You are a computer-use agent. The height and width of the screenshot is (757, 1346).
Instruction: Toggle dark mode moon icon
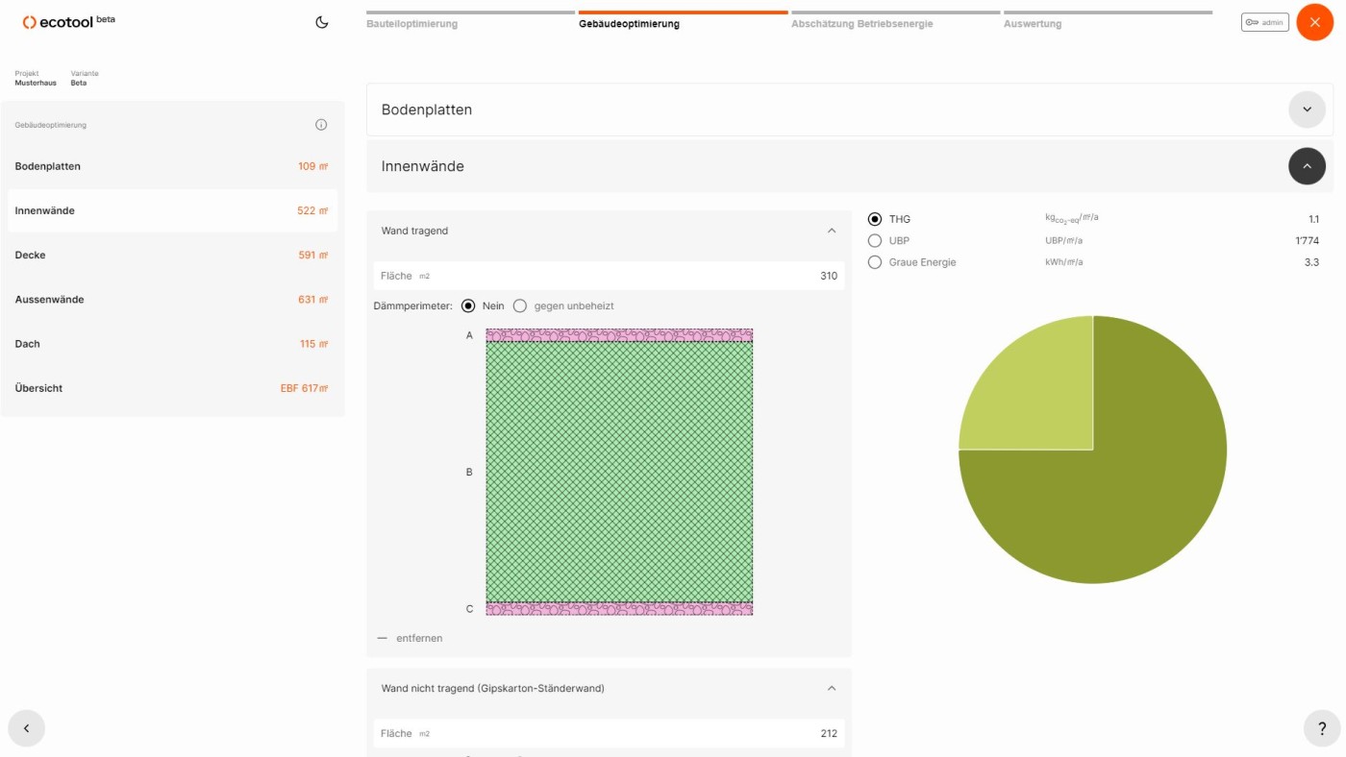[x=322, y=22]
